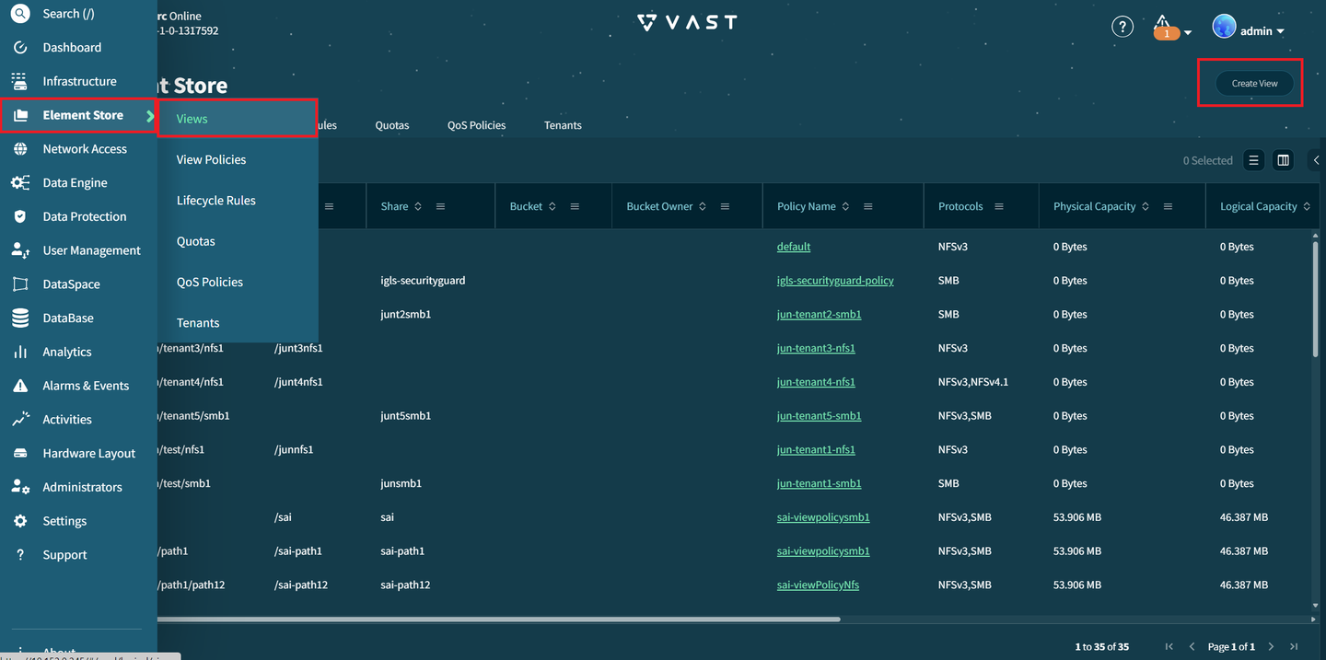Switch to the Tenants tab
This screenshot has width=1326, height=660.
563,125
